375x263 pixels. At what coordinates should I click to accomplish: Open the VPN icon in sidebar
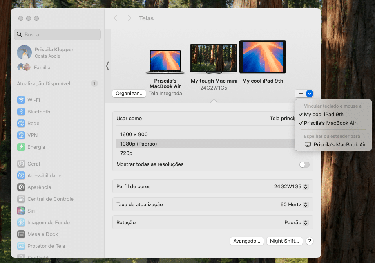pyautogui.click(x=21, y=135)
